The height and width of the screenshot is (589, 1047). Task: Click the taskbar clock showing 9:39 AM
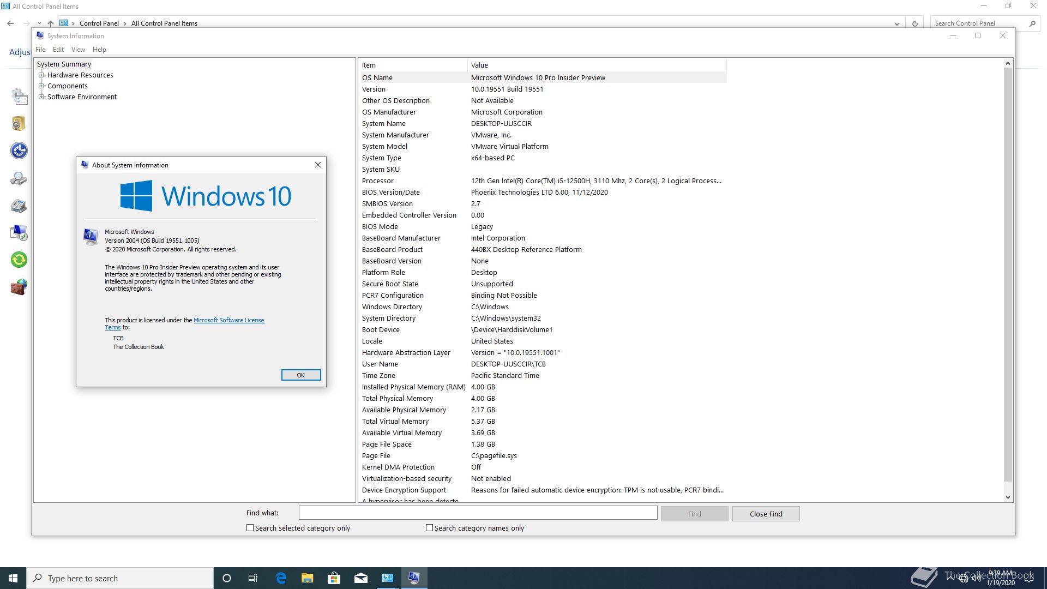pos(1001,578)
